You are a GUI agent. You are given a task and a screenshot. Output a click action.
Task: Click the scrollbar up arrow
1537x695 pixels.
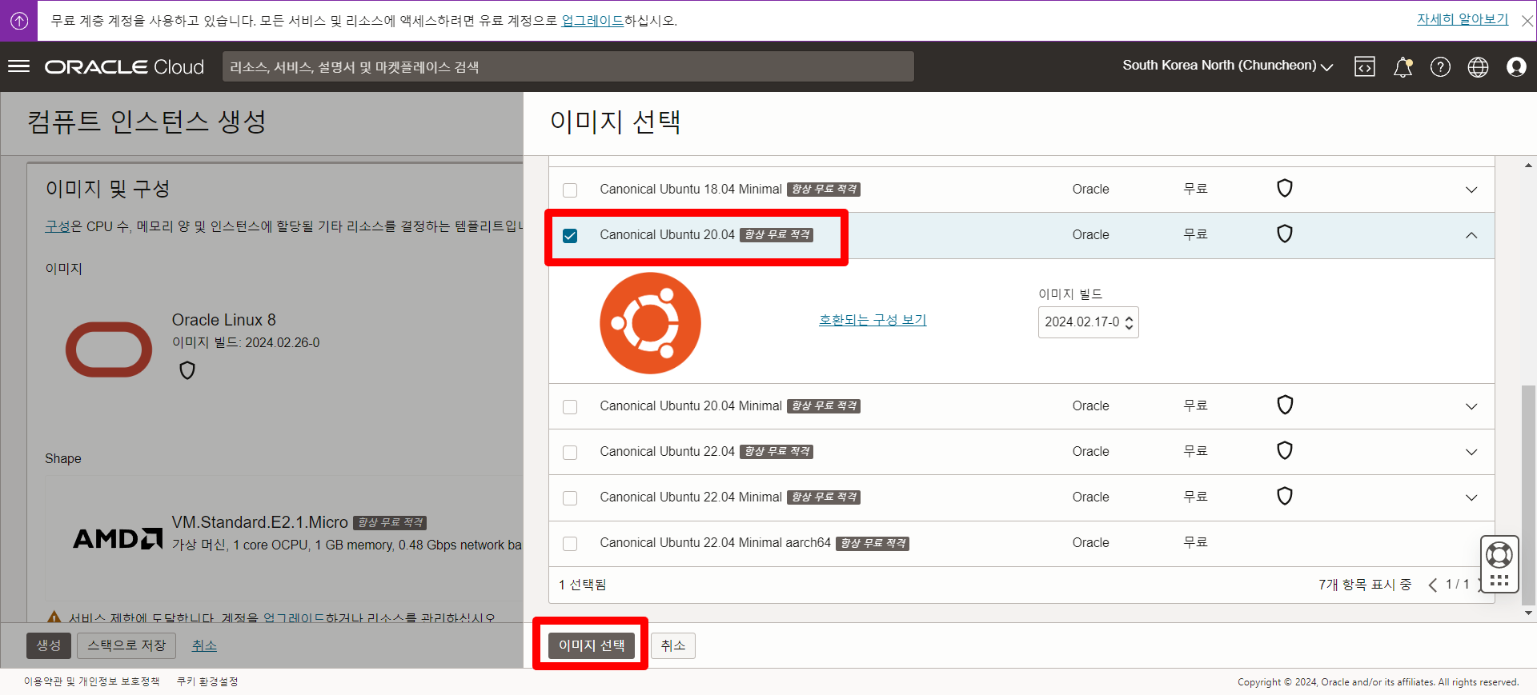click(1528, 166)
